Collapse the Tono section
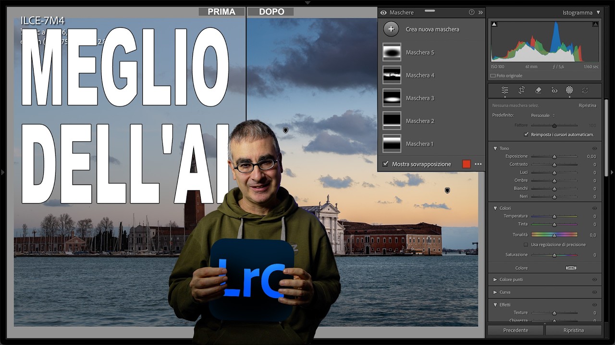Image resolution: width=615 pixels, height=345 pixels. [495, 149]
